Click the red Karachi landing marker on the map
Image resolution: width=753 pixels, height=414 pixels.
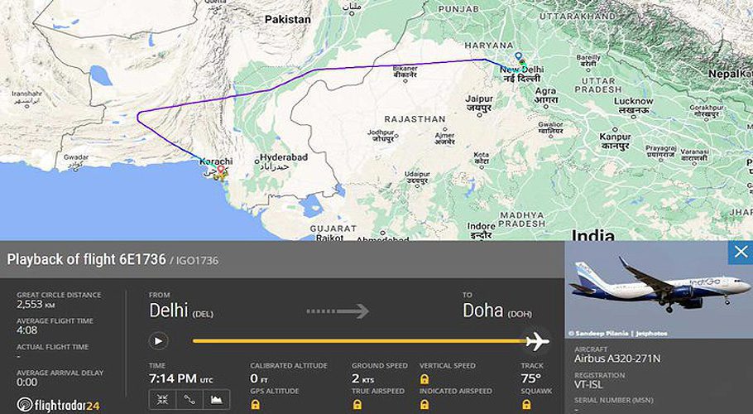click(220, 170)
